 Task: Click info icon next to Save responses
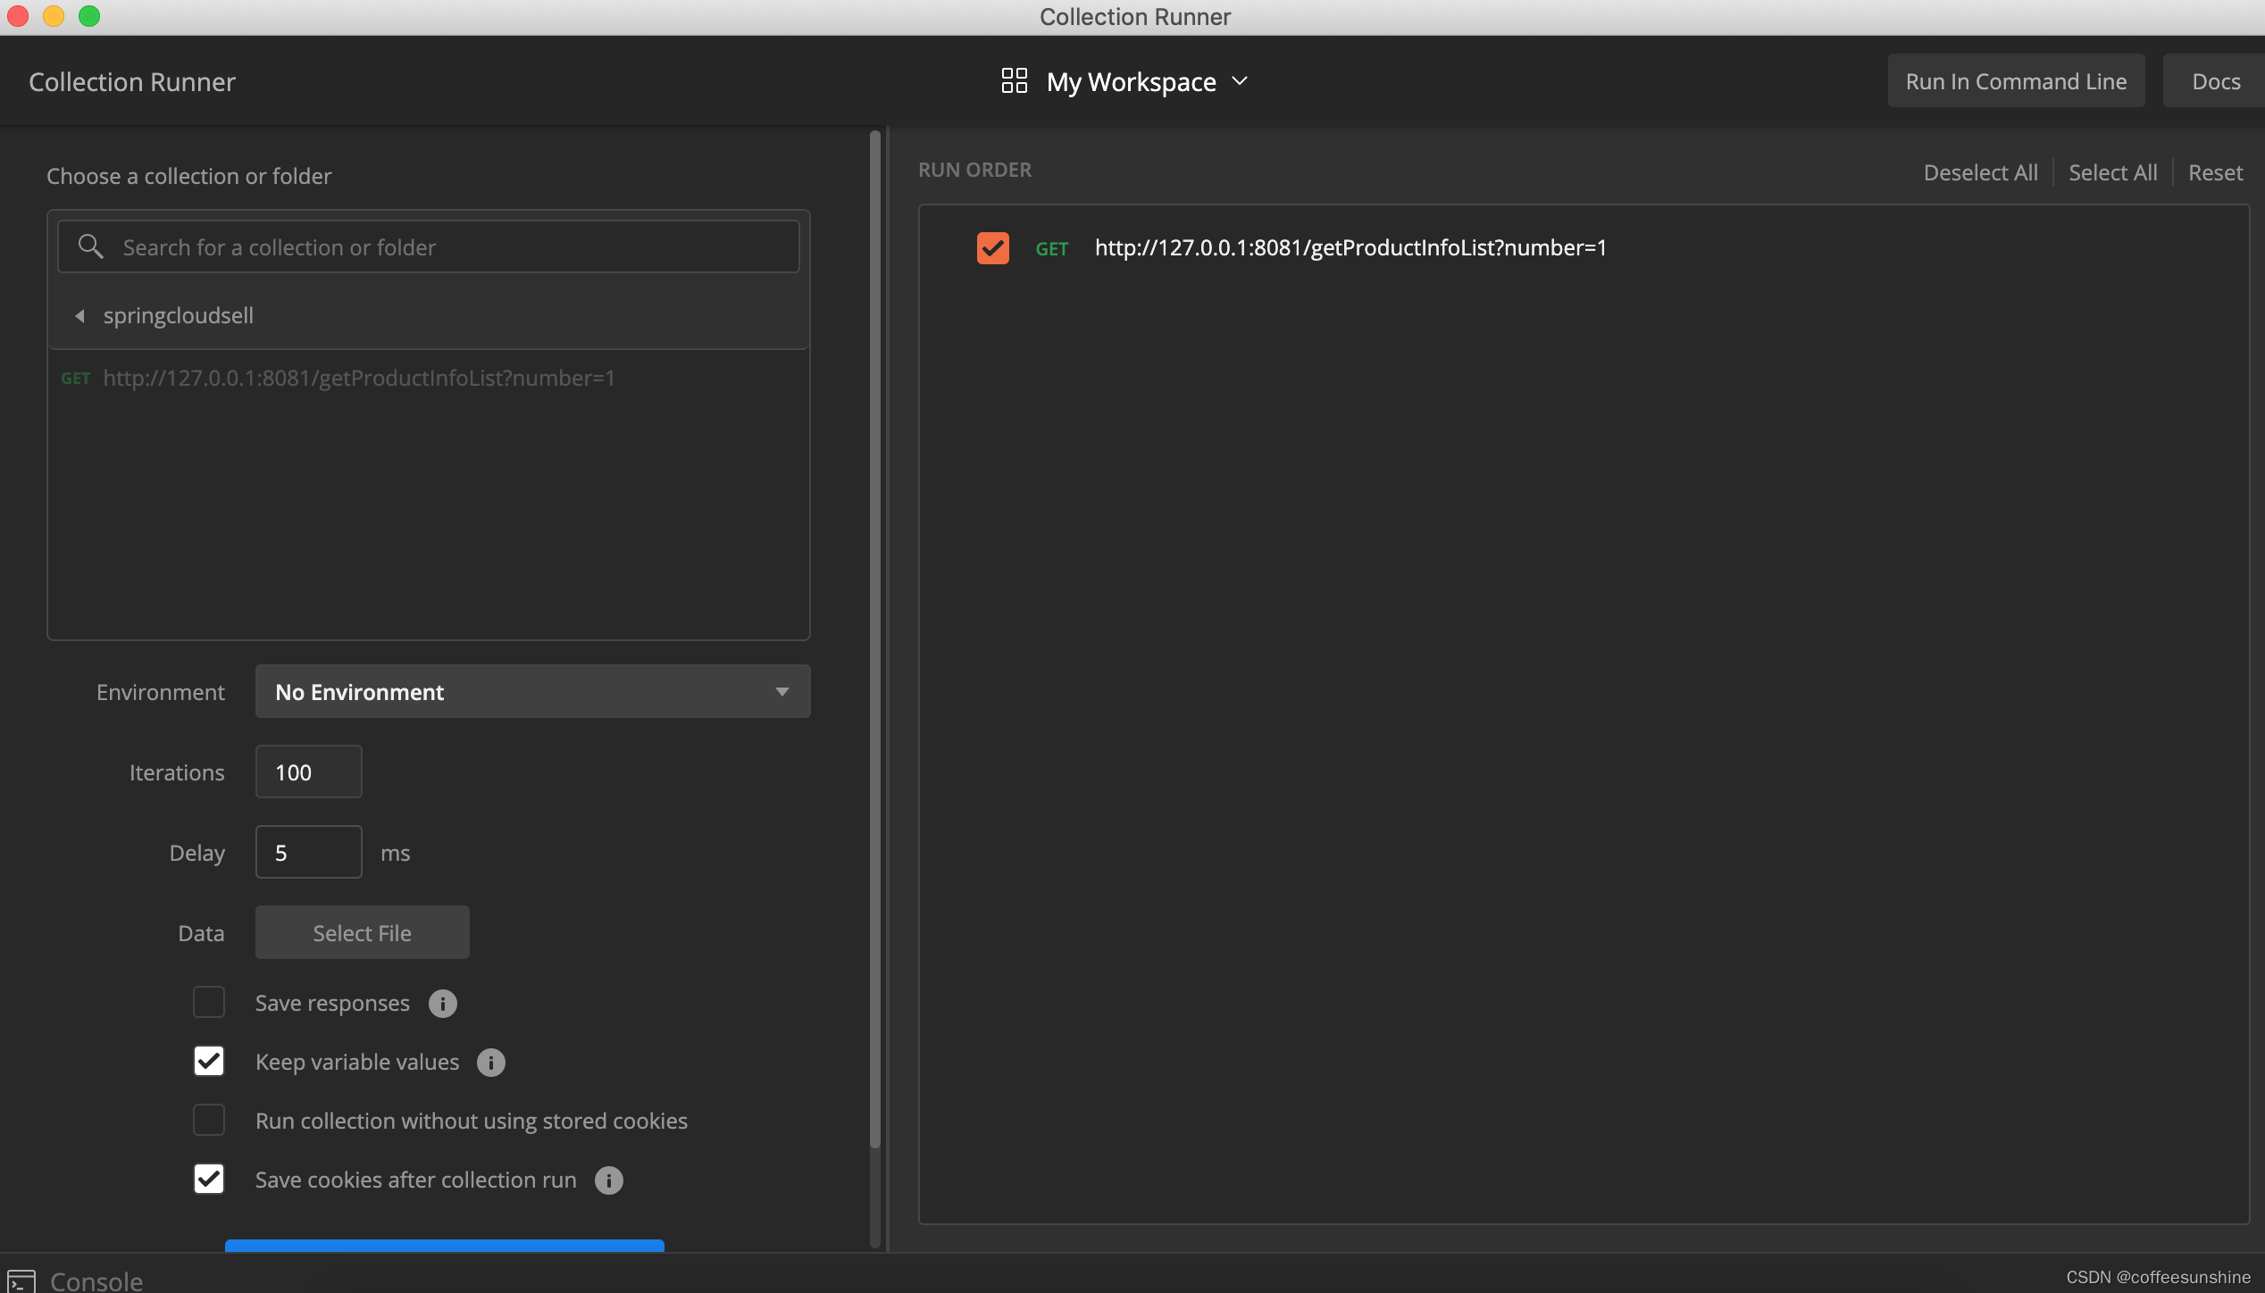442,1004
